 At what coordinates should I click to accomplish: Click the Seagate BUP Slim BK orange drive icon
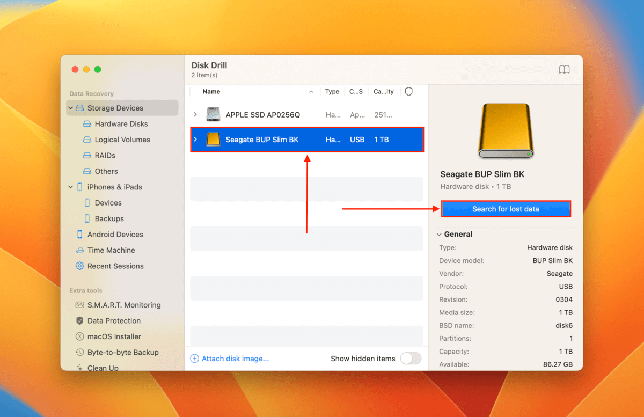(213, 140)
